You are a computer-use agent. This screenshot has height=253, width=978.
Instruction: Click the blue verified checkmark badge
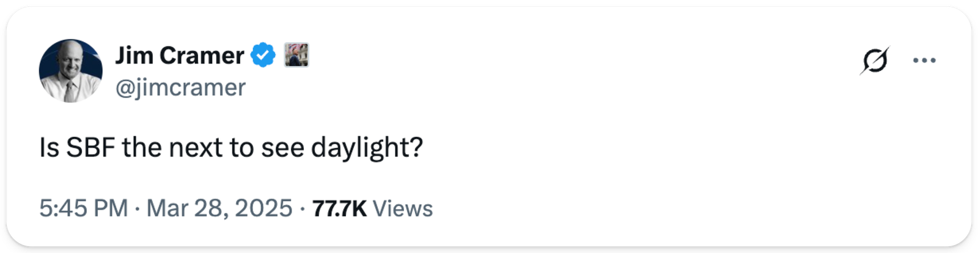[263, 56]
